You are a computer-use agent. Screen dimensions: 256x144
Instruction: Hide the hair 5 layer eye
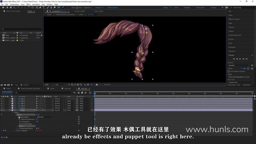2,108
